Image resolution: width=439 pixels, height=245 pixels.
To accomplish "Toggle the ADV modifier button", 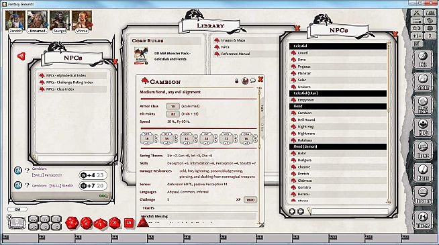I will 34,219.
